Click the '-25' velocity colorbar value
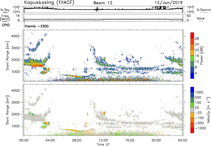Image resolution: width=211 pixels, height=146 pixels. point(198,113)
